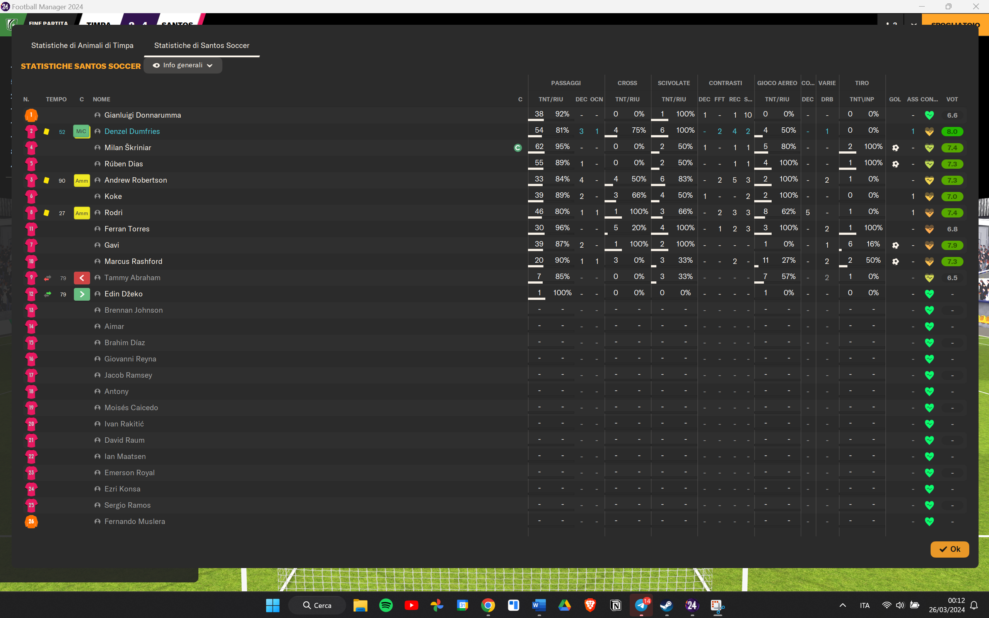Open Telegram from the taskbar

(x=641, y=605)
